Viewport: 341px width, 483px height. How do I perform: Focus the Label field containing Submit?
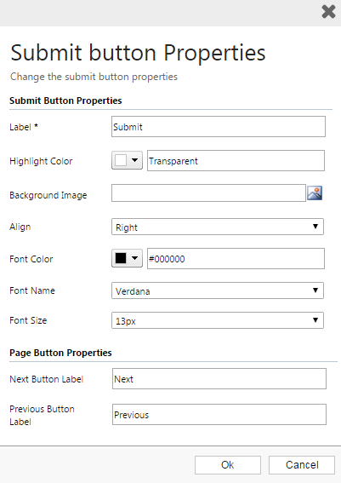[x=219, y=127]
